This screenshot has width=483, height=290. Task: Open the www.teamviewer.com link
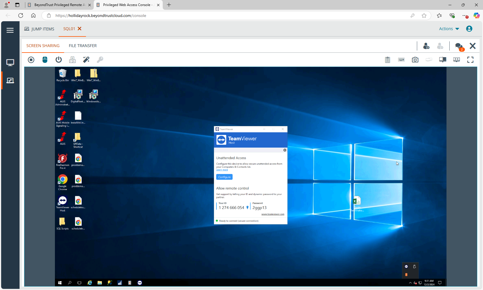pos(273,214)
